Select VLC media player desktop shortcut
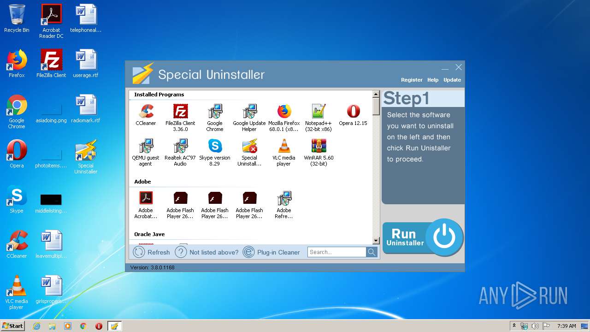 coord(17,292)
